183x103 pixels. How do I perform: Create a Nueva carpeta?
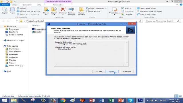click(81, 11)
